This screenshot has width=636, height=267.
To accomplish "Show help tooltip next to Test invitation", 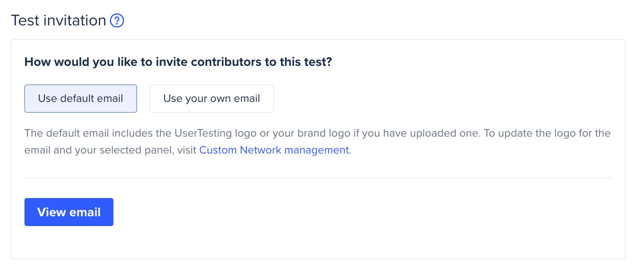I will click(x=117, y=20).
